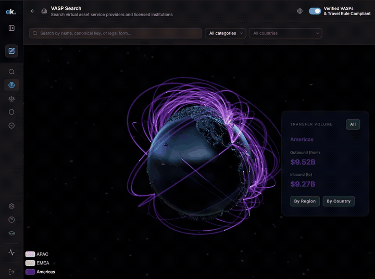Click the VASP Search page title
Image resolution: width=375 pixels, height=279 pixels.
66,8
